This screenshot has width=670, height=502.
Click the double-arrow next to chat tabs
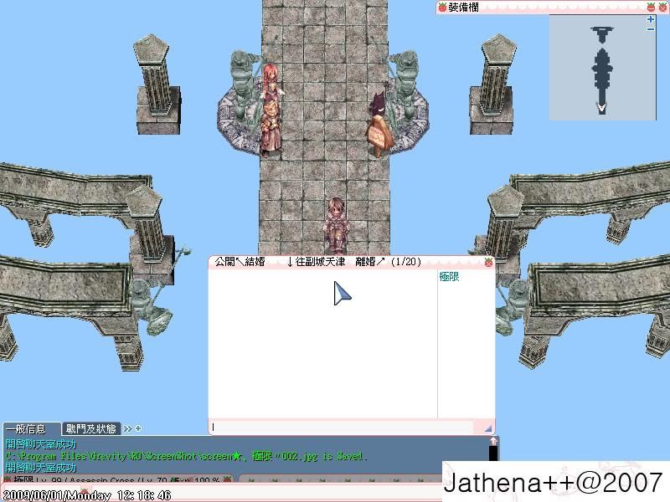pyautogui.click(x=127, y=428)
